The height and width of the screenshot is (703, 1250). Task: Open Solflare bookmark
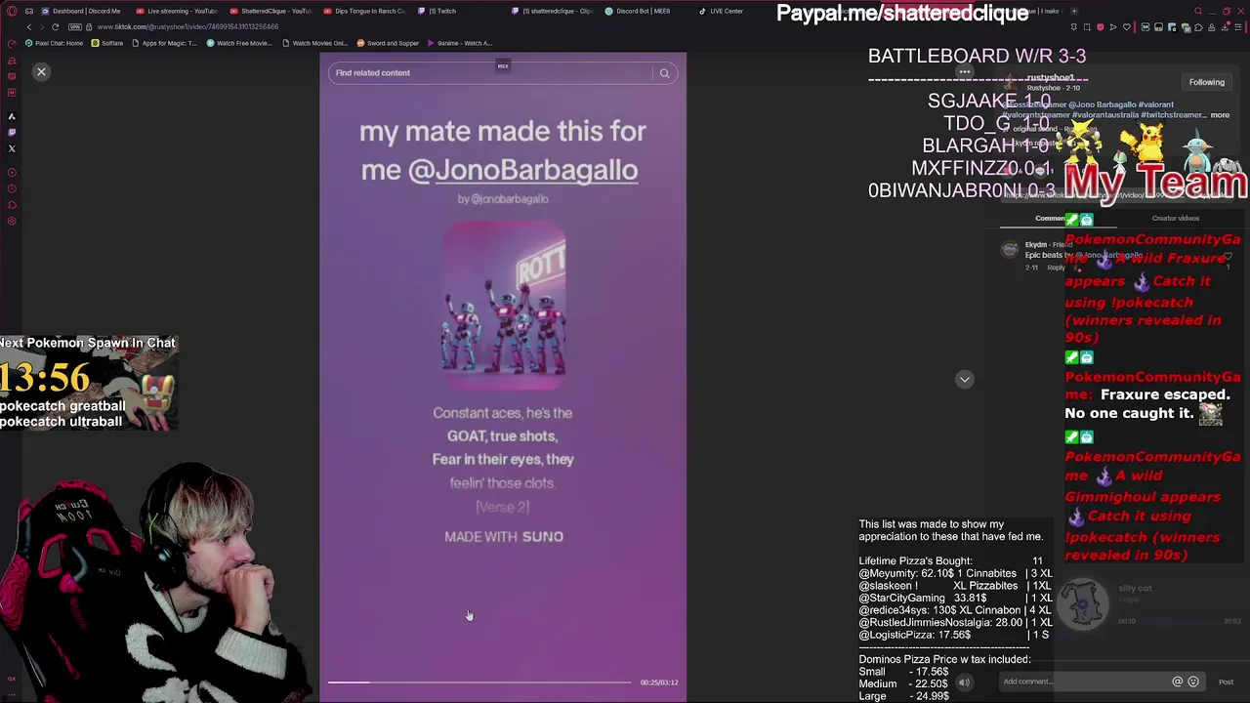point(107,43)
